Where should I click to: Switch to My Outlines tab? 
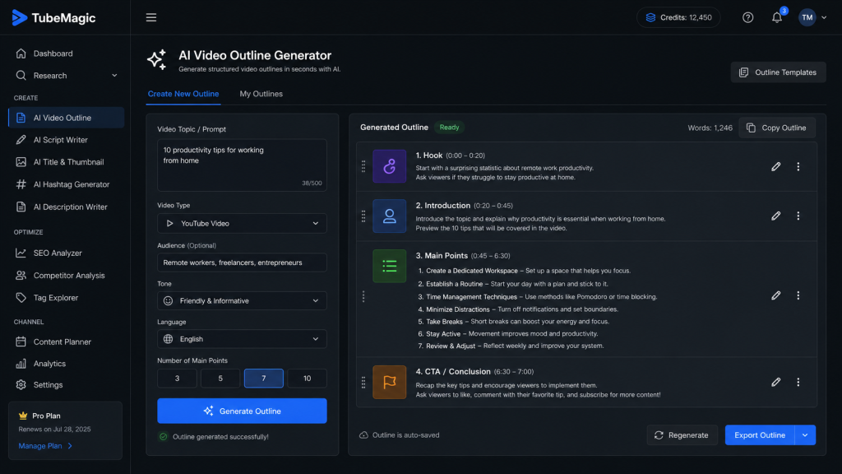(x=261, y=94)
